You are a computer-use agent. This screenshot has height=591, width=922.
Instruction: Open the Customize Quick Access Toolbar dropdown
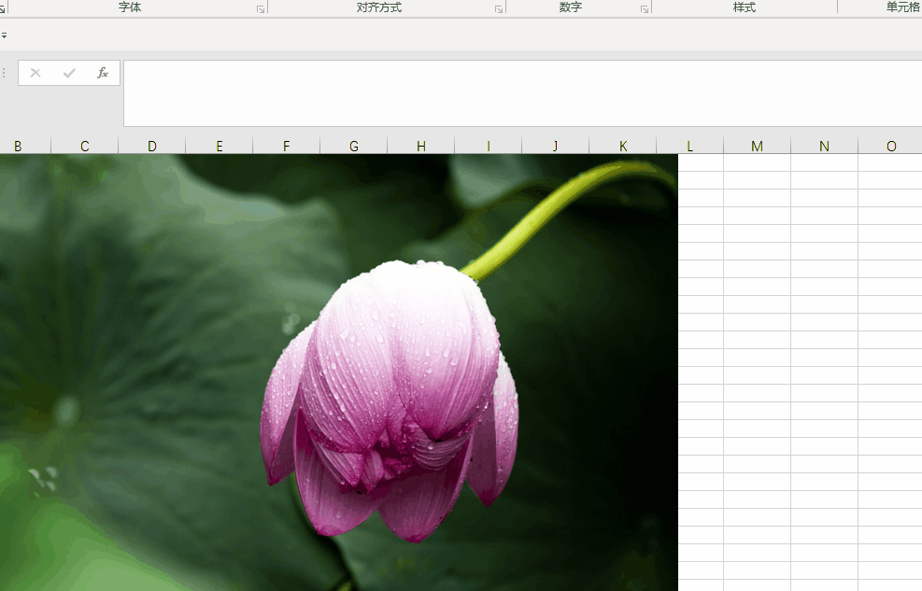point(4,35)
